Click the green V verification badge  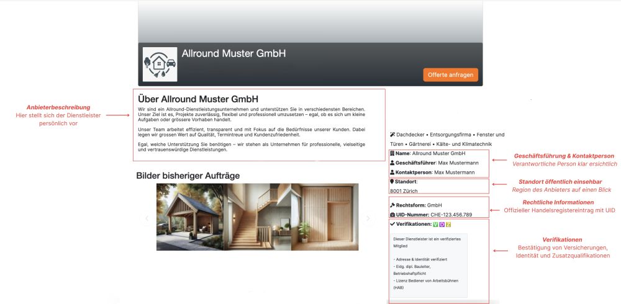pos(435,225)
